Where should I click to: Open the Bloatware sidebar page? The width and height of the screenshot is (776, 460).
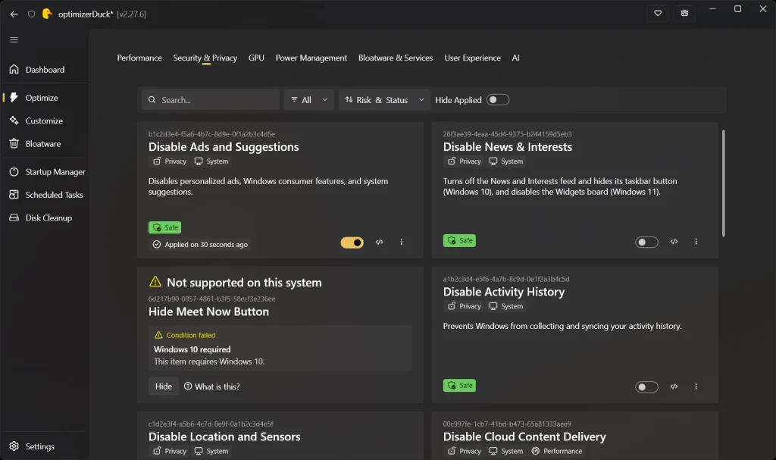pos(45,143)
